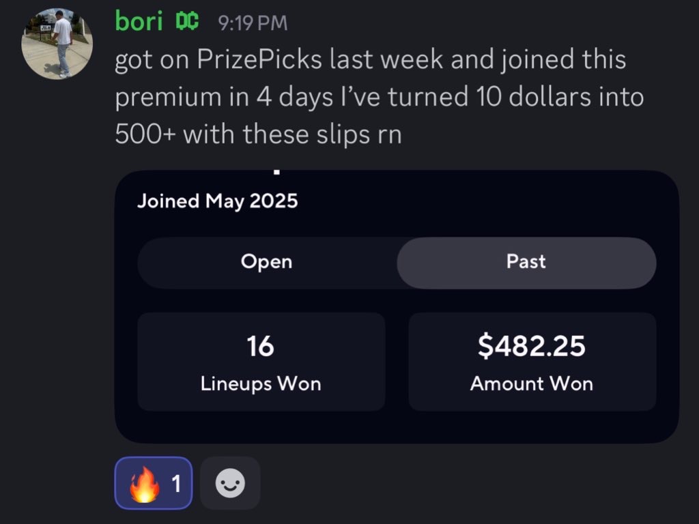The height and width of the screenshot is (524, 699).
Task: Click the fire emoji flame icon
Action: coord(145,484)
